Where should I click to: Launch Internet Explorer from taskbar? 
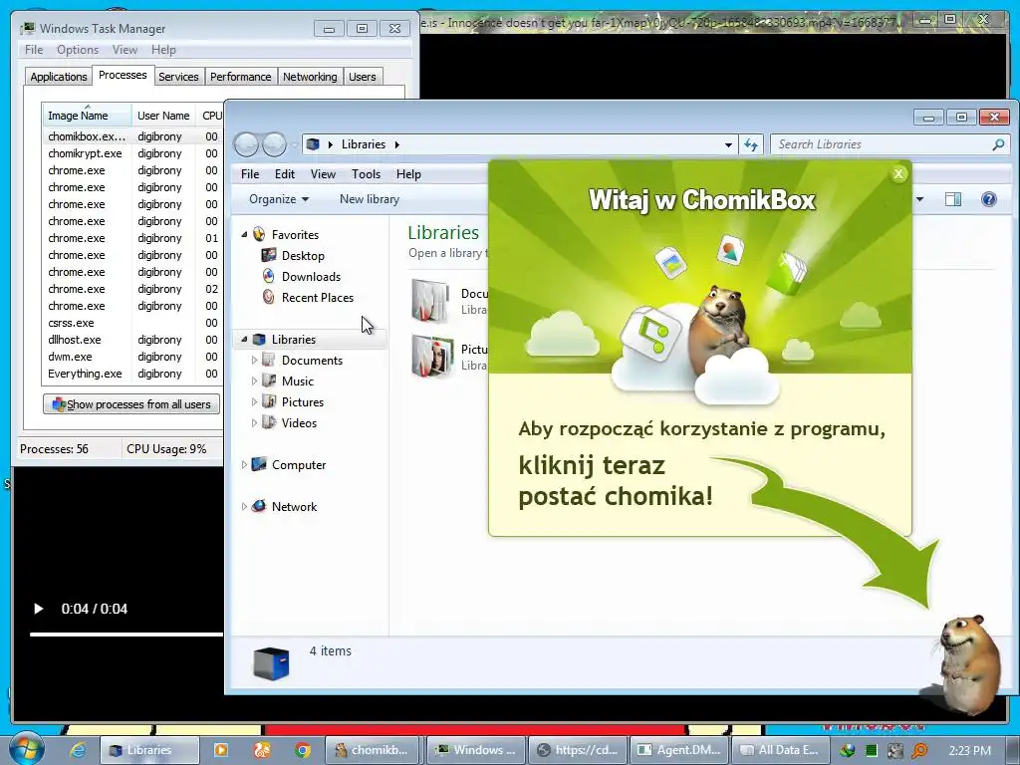pos(78,750)
